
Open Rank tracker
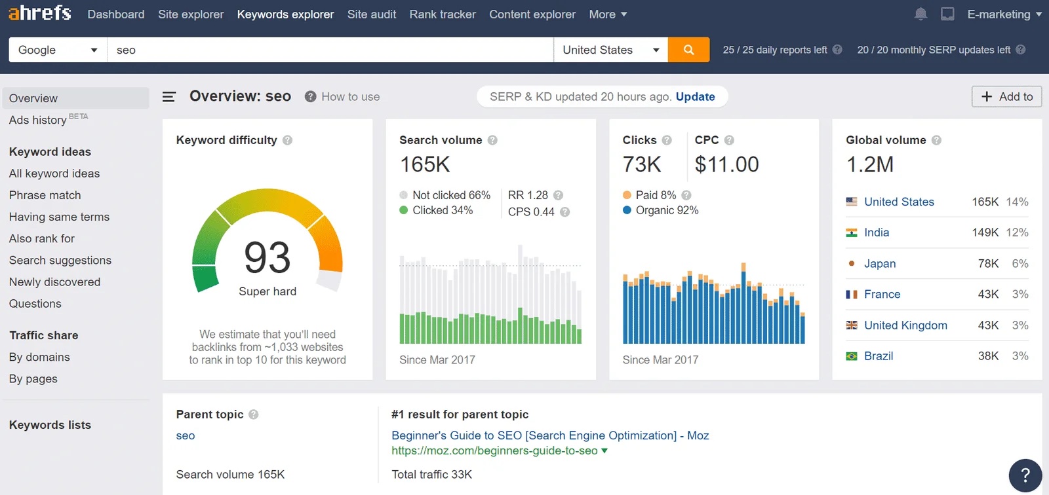tap(443, 14)
